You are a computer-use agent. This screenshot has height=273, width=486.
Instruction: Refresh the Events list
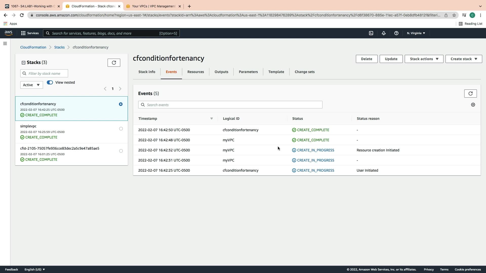(x=470, y=94)
